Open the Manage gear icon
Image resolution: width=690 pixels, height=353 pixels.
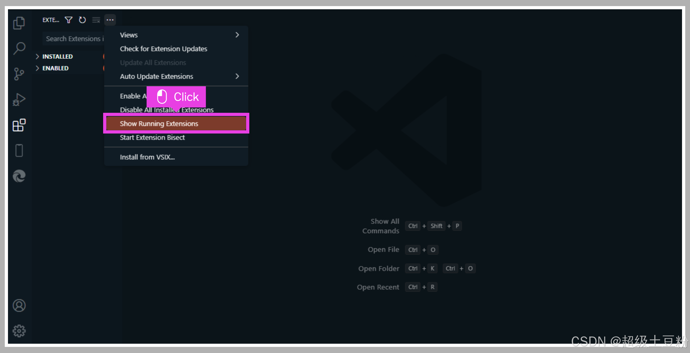coord(19,331)
